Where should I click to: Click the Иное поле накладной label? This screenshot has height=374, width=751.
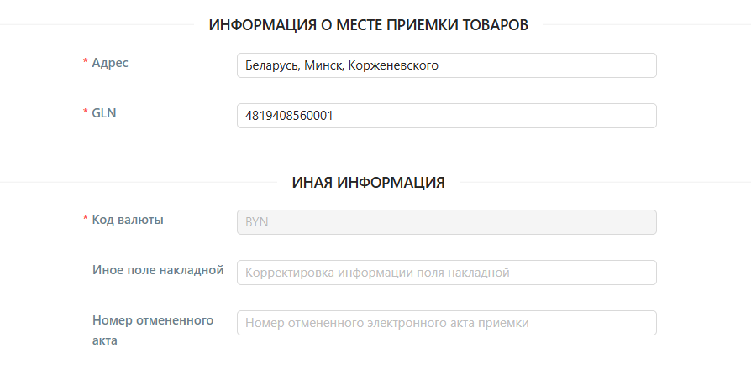[158, 269]
